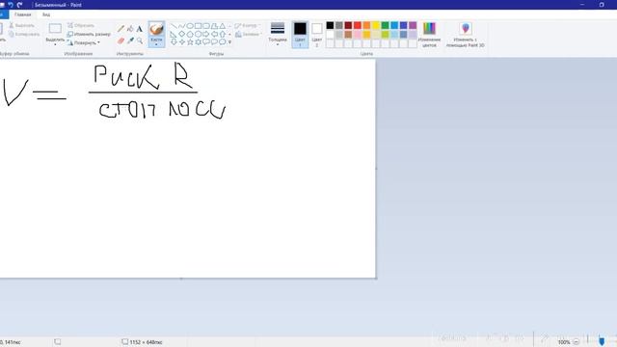Activate Color 1 (Цвет 1) foreground slot
Viewport: 617px width, 347px height.
click(x=300, y=35)
